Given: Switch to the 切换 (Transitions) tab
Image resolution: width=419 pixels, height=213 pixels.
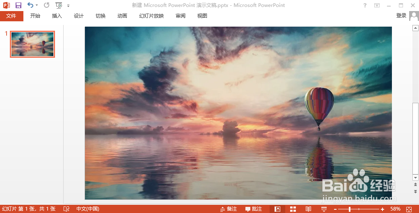Looking at the screenshot, I should pyautogui.click(x=101, y=16).
